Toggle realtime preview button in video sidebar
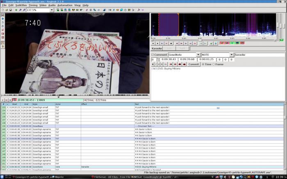Viewport: 287px width, 179px height. pos(3,43)
